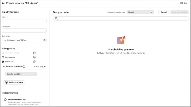View info icon next to Category rule
Viewport: 191px width, 107px height.
pos(34,57)
